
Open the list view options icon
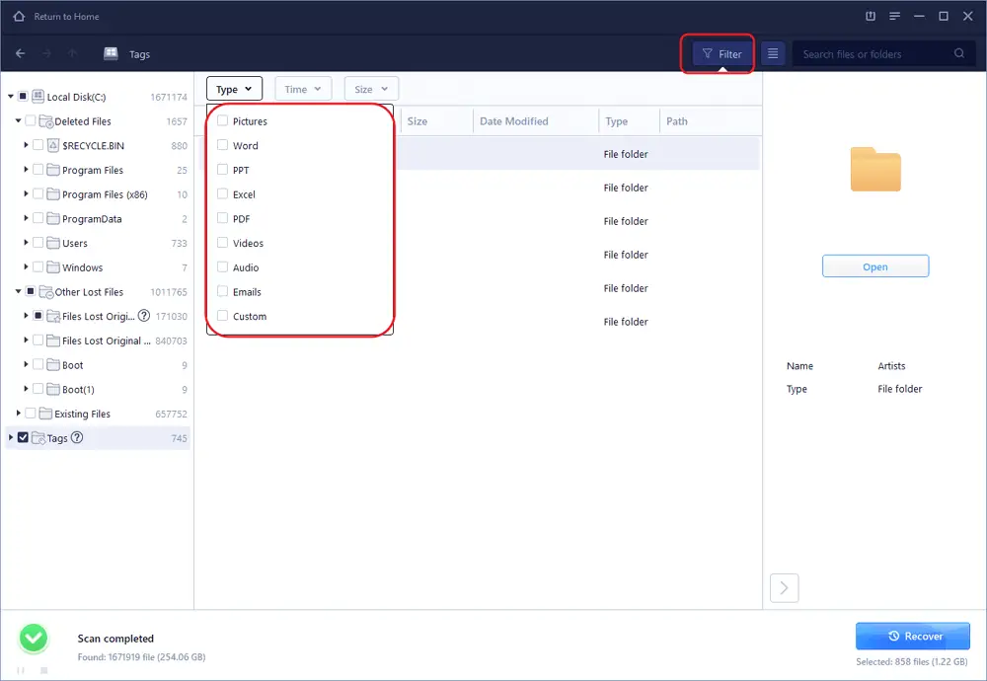tap(773, 54)
